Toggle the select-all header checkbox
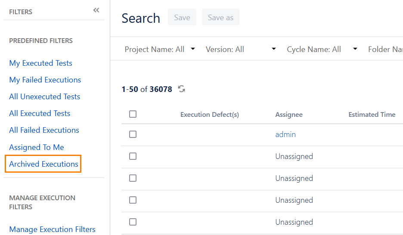The width and height of the screenshot is (403, 235). coord(133,114)
